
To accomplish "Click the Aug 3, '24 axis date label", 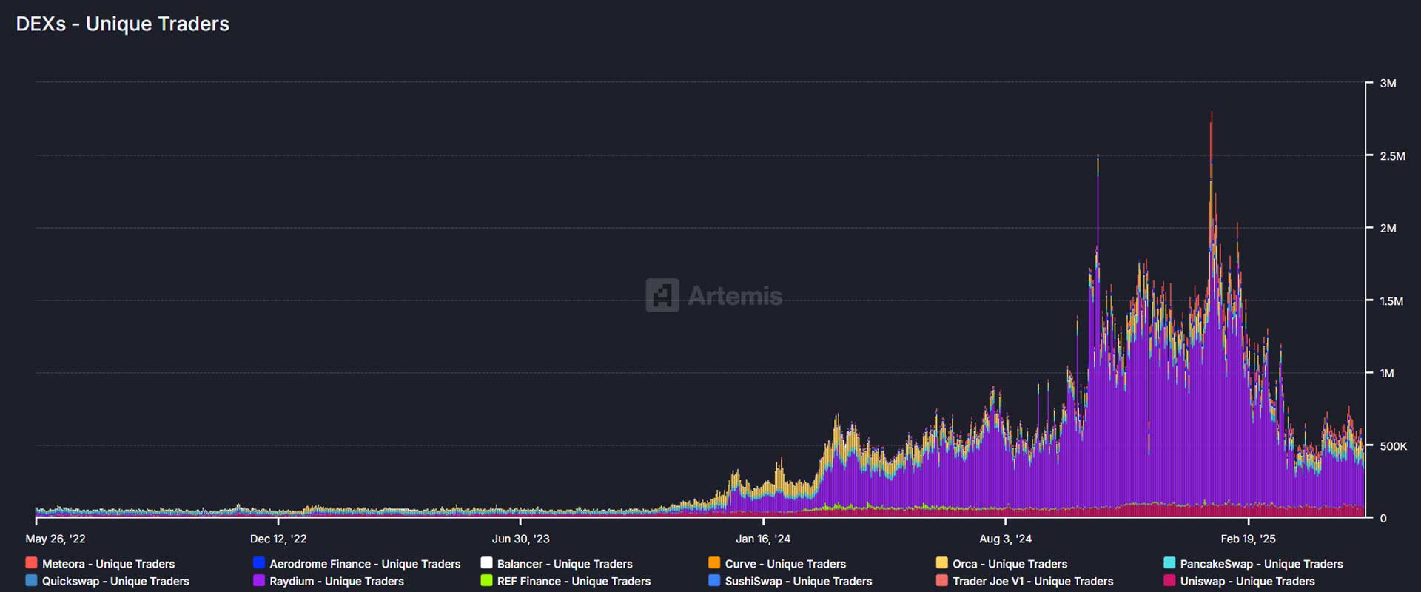I will 1005,539.
